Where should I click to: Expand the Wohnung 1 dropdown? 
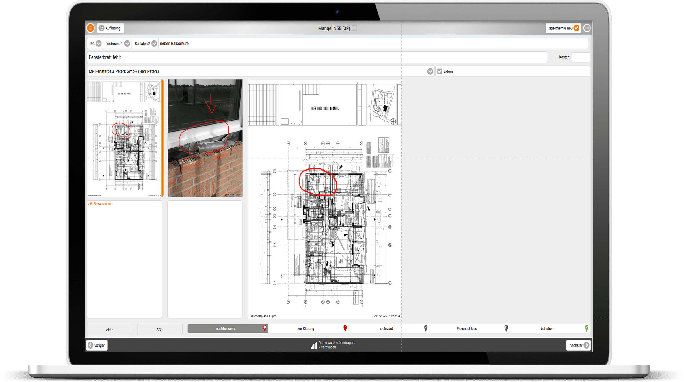click(x=127, y=44)
